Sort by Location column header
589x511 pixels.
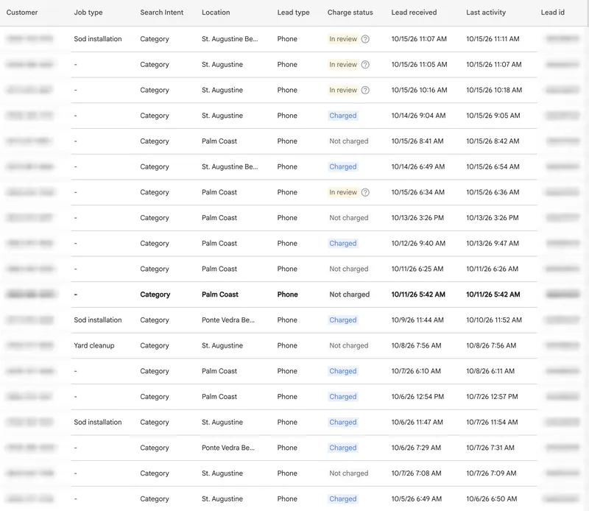(x=216, y=13)
